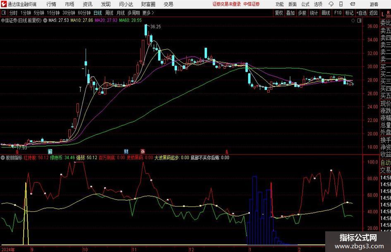
Task: Click the 返回 back button
Action: [x=373, y=13]
